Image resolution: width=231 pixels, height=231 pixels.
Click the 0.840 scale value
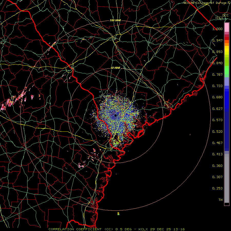(217, 63)
